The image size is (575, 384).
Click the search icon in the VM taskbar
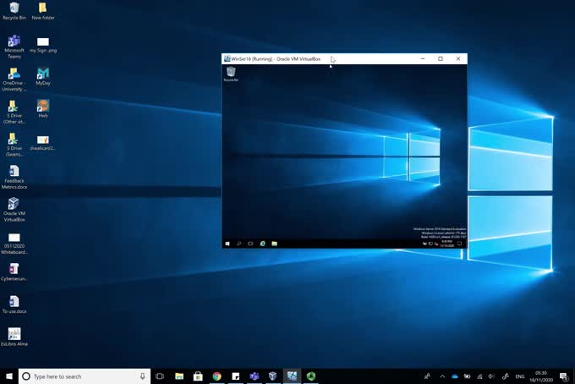[239, 244]
